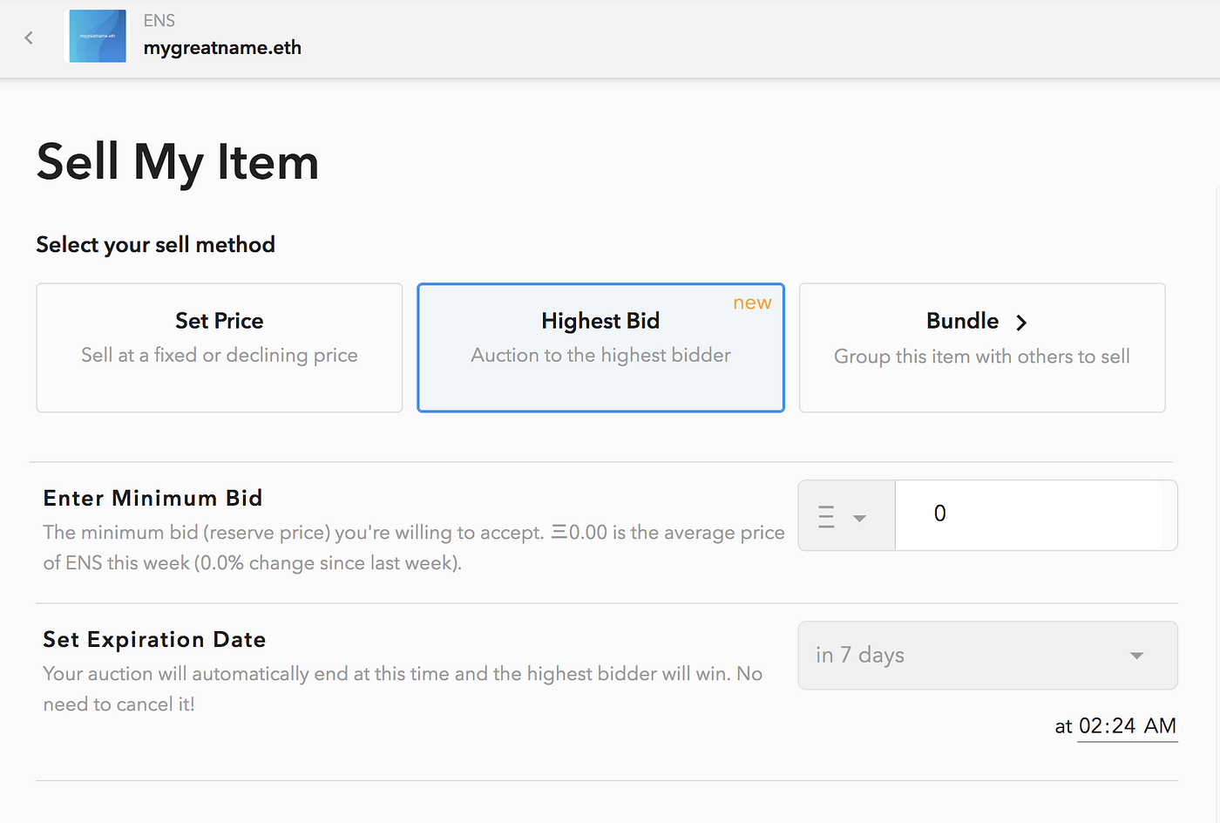The image size is (1220, 823).
Task: Click the auction auto-end explanation text
Action: pos(403,689)
